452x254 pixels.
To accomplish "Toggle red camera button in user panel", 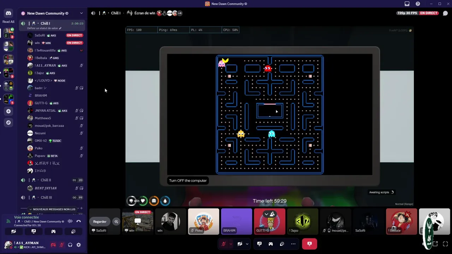I will tap(53, 245).
